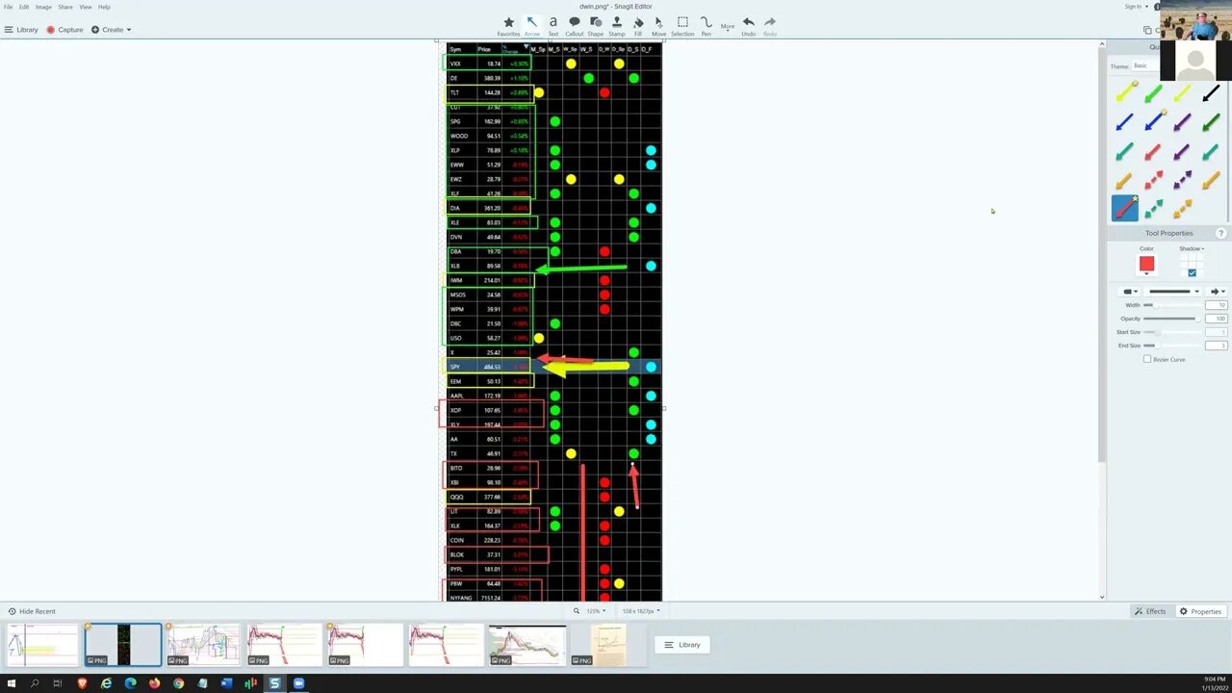Select the Stamp tool
The height and width of the screenshot is (693, 1232).
tap(617, 26)
